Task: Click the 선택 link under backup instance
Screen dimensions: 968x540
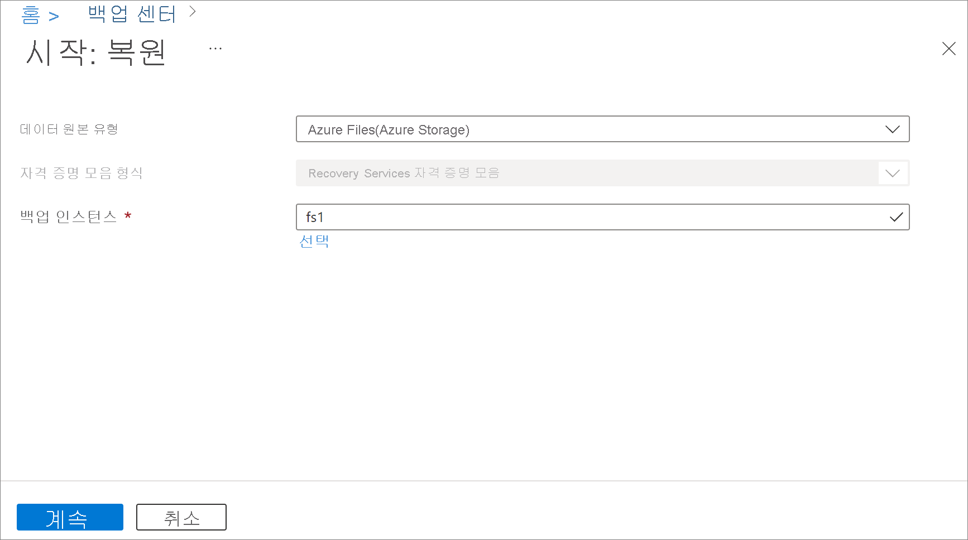Action: [x=314, y=241]
